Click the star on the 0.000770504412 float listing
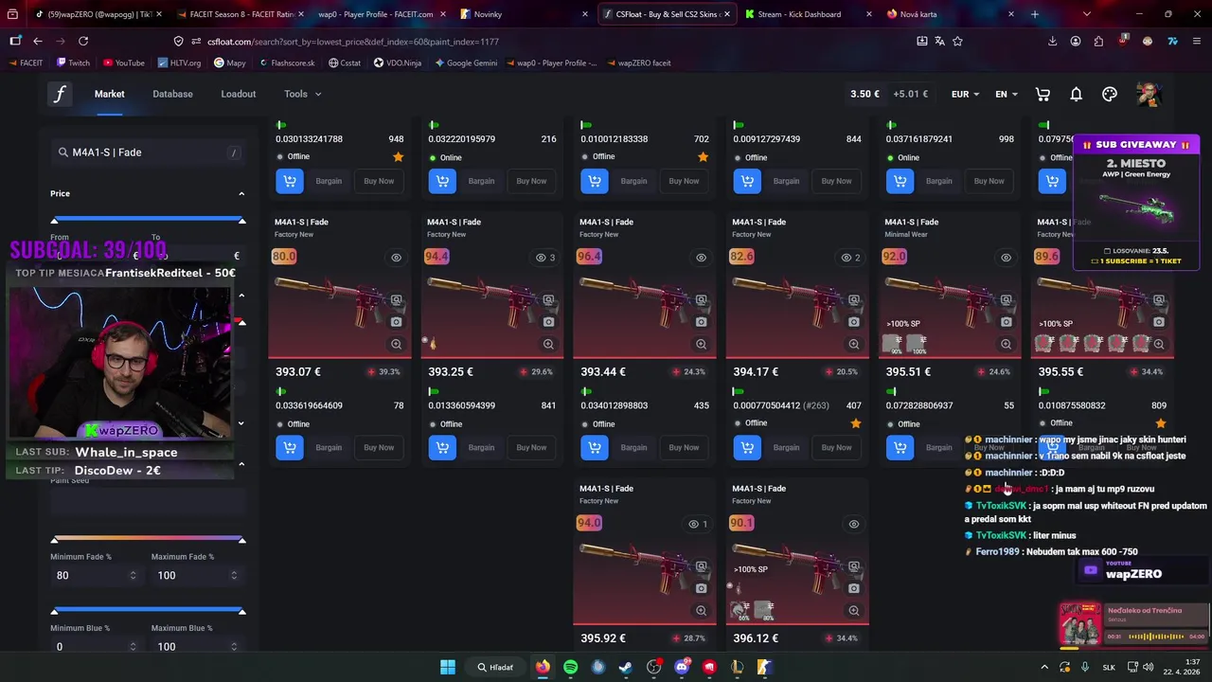This screenshot has width=1212, height=682. coord(855,423)
